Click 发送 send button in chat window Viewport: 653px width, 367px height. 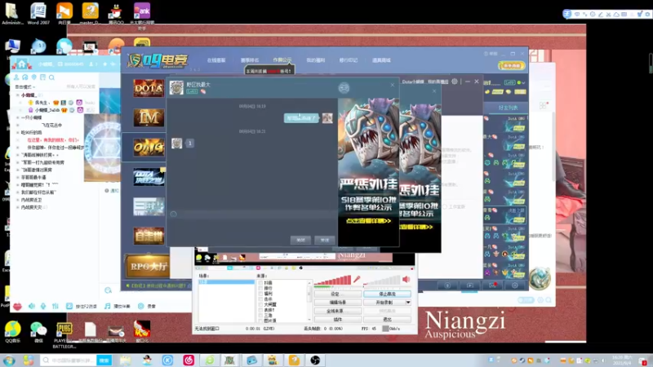click(324, 240)
